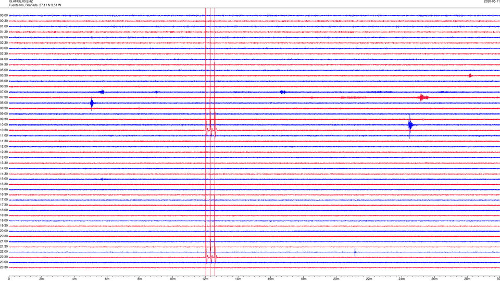Select the 08:00 trace time label
This screenshot has height=281, width=500.
4,103
